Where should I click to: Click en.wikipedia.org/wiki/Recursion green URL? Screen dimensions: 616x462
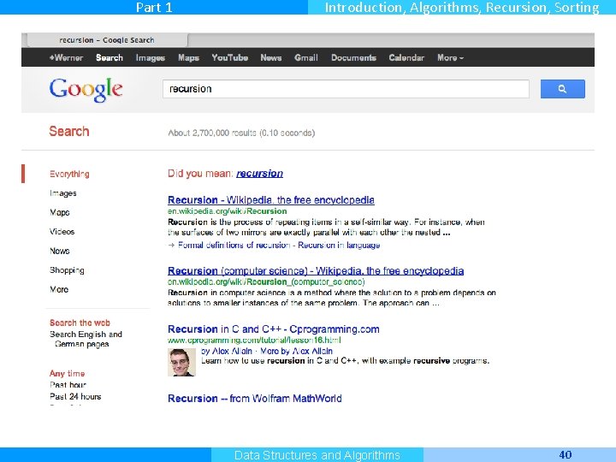point(227,211)
